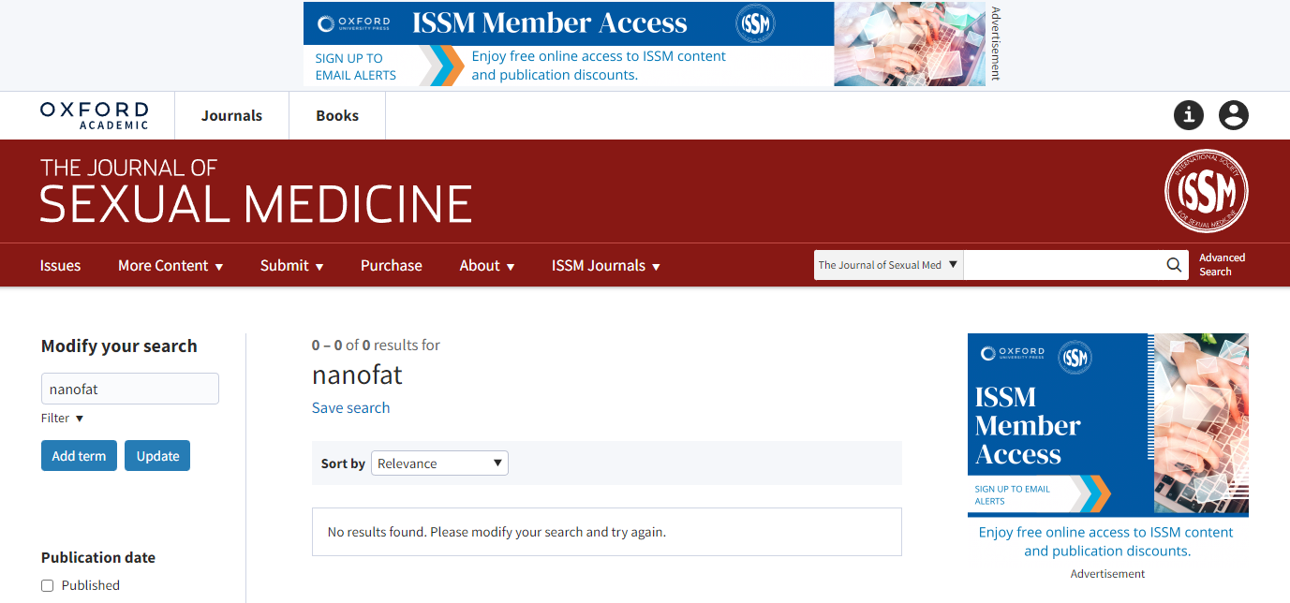Click the nanofat search term field
Screen dimensions: 1290x603
click(x=130, y=389)
